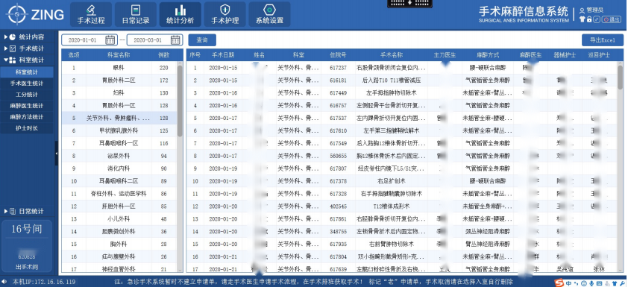Collapse the 科室统计 parent sidebar section
This screenshot has height=287, width=628.
[x=26, y=60]
